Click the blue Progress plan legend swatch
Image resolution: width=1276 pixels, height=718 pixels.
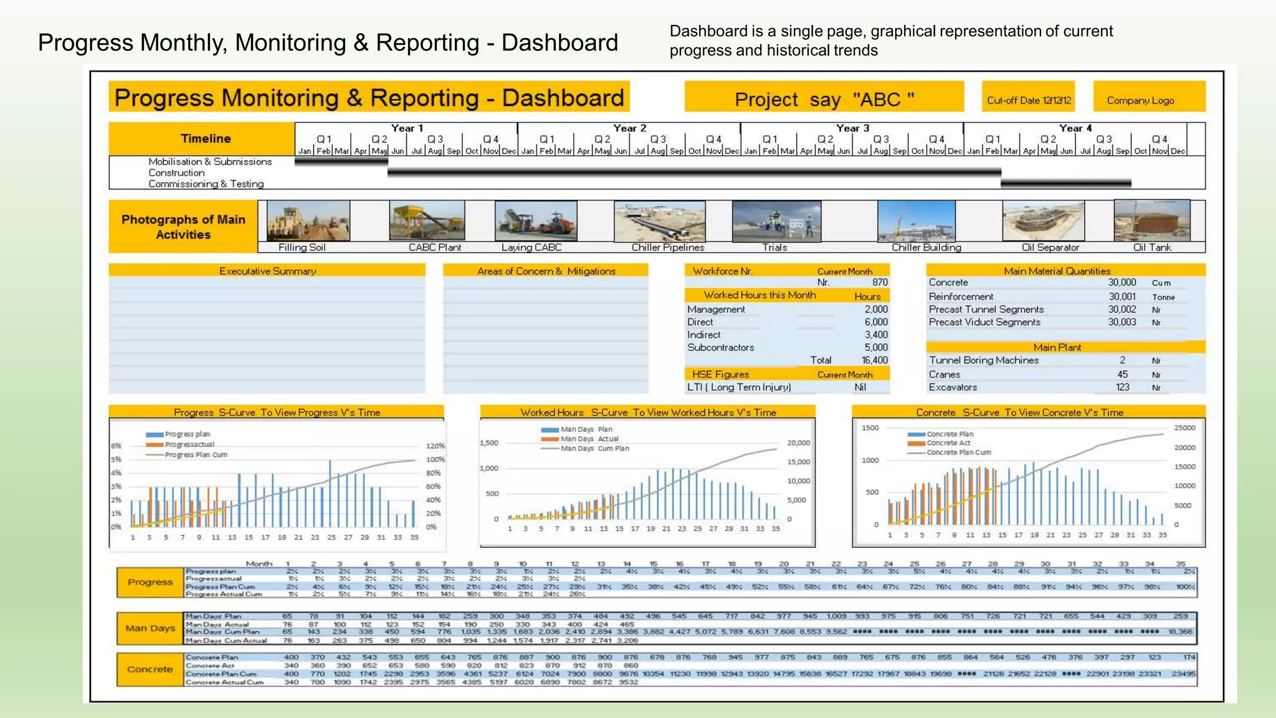pos(155,434)
